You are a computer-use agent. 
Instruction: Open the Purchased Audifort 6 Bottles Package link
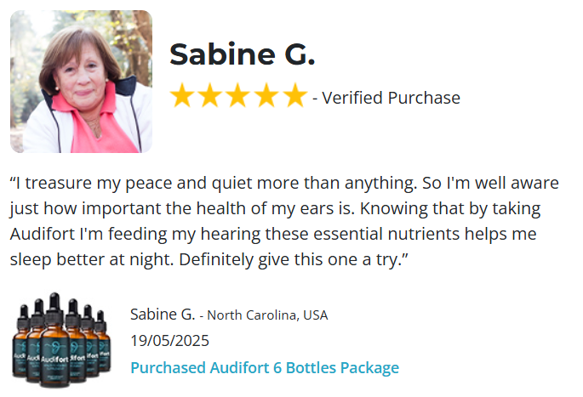(265, 368)
